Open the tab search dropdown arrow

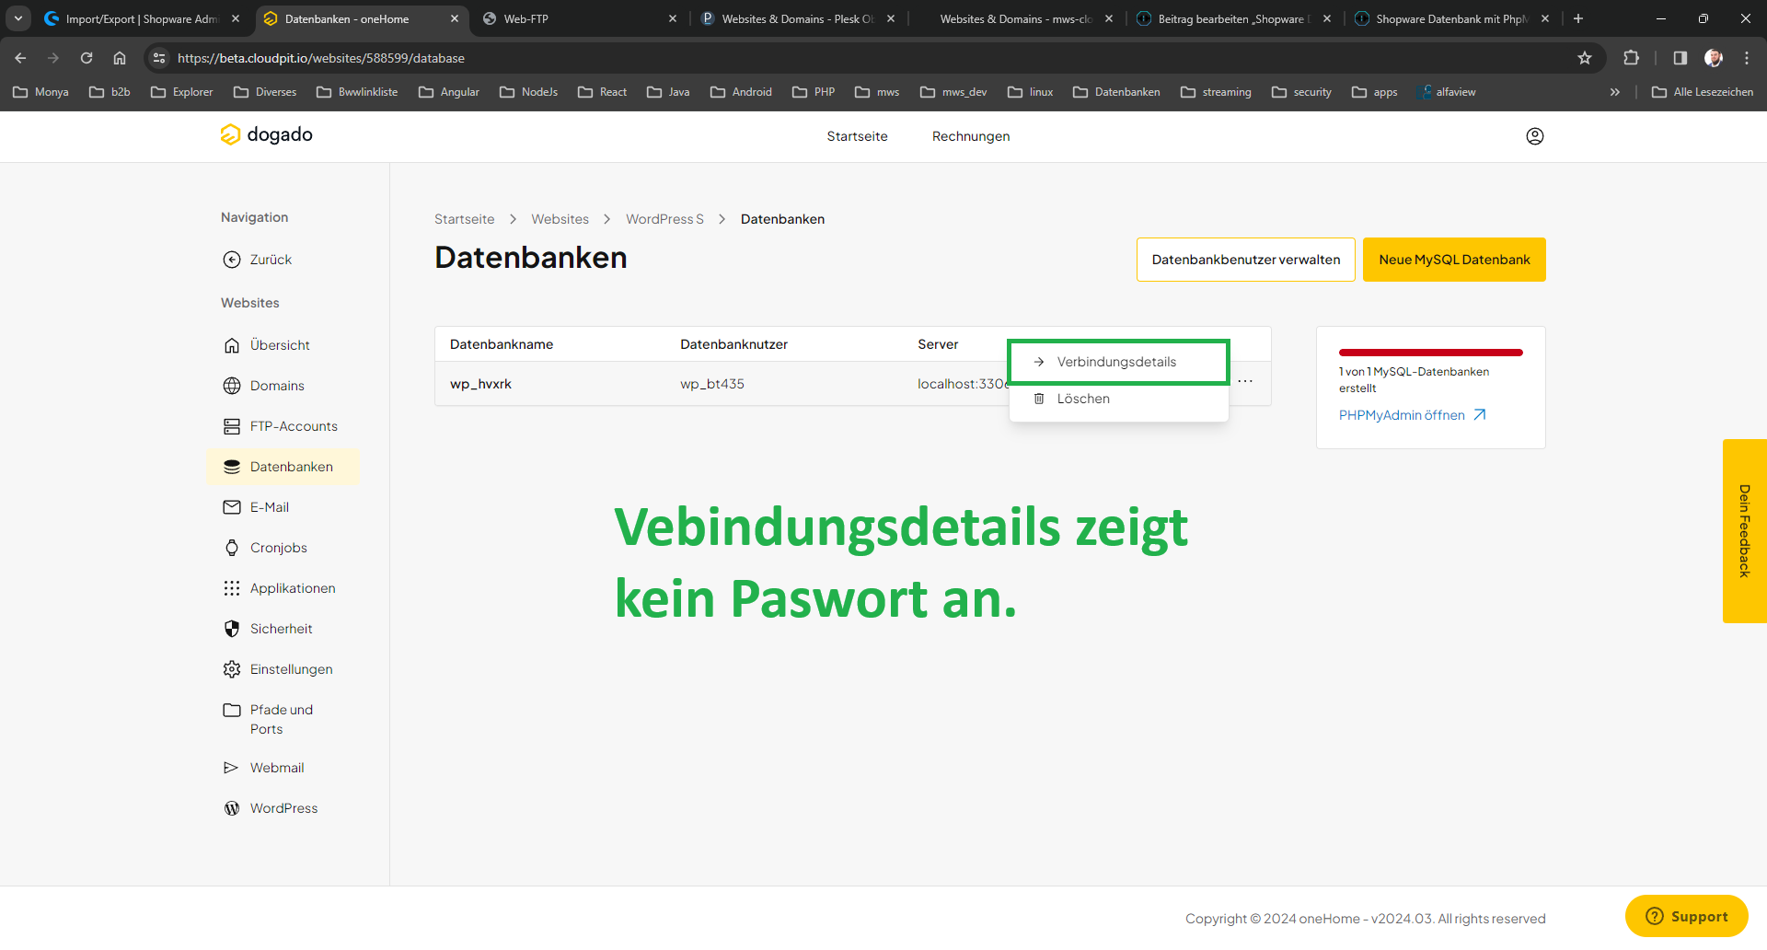coord(18,18)
